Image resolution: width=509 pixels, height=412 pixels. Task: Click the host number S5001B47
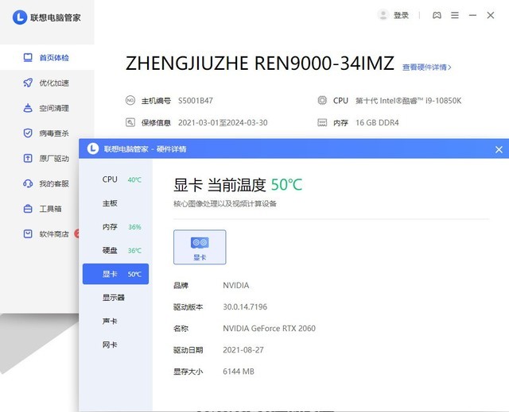(196, 101)
